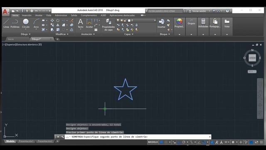This screenshot has height=150, width=266.
Task: Switch to the Anotar ribbon tab
Action: (39, 15)
